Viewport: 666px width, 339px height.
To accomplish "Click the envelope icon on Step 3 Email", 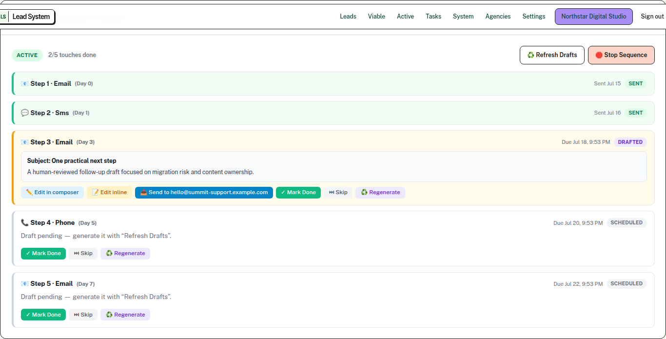I will click(25, 142).
